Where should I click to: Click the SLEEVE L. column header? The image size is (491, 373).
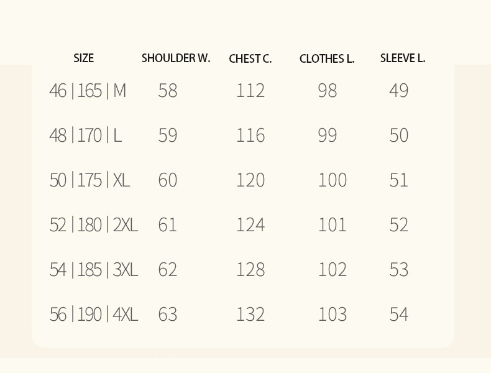click(x=403, y=58)
